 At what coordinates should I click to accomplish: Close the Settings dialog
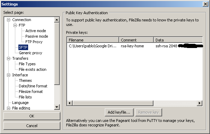205,4
